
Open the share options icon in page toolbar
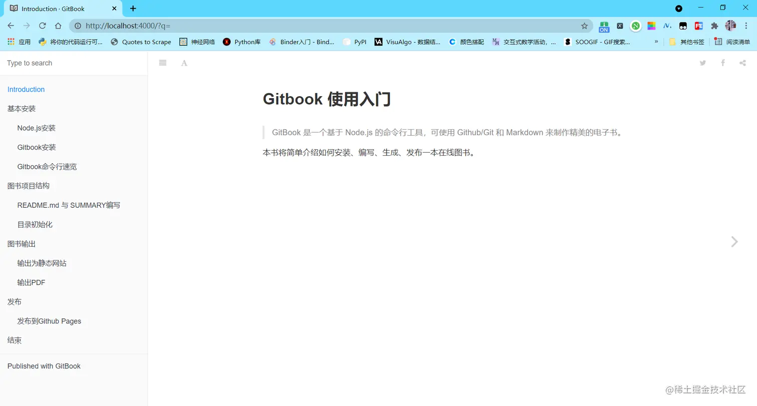point(742,63)
